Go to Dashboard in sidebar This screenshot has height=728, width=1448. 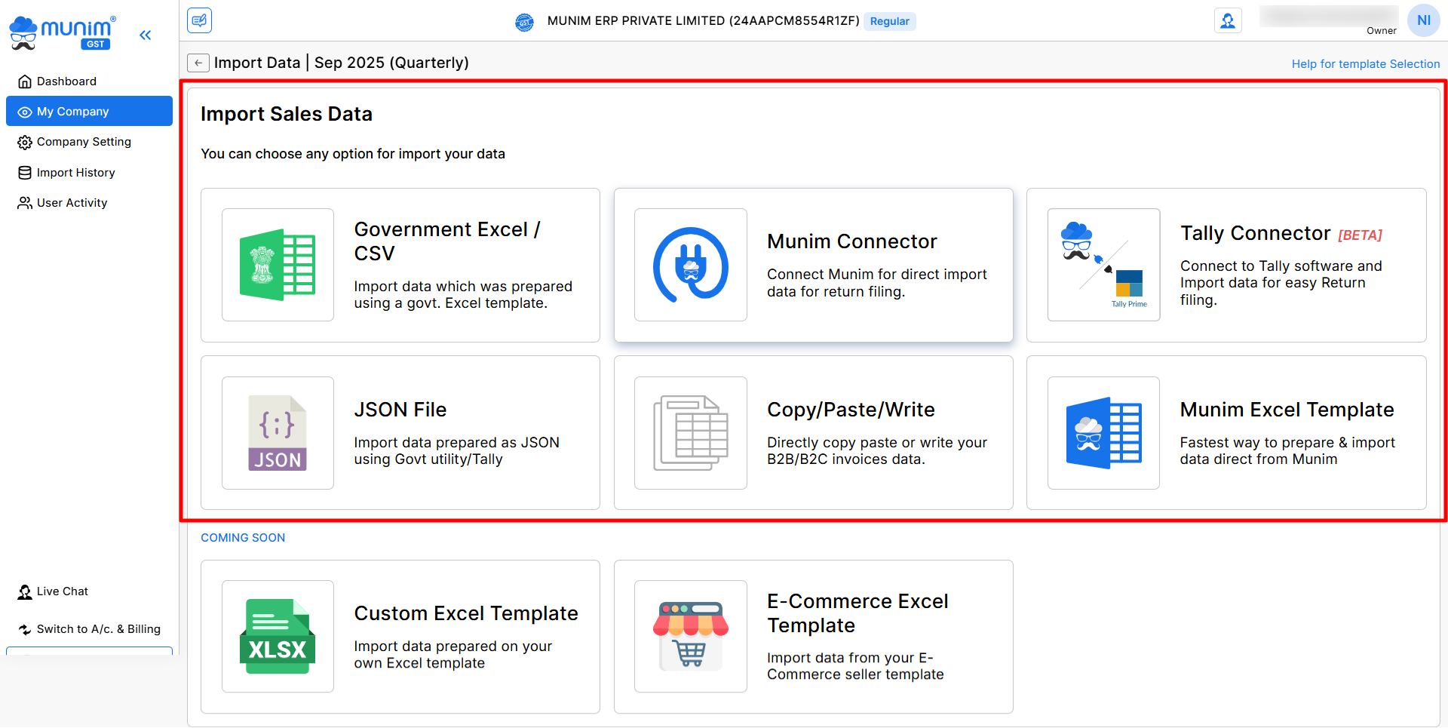tap(66, 81)
